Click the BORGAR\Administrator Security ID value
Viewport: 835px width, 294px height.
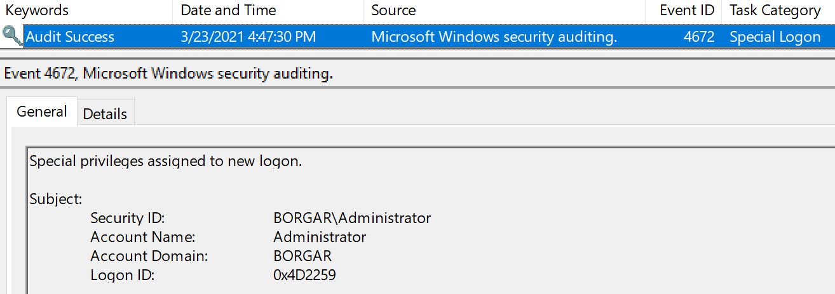point(352,218)
